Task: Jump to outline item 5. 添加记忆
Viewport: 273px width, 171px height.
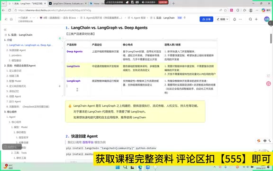Action: (x=12, y=91)
